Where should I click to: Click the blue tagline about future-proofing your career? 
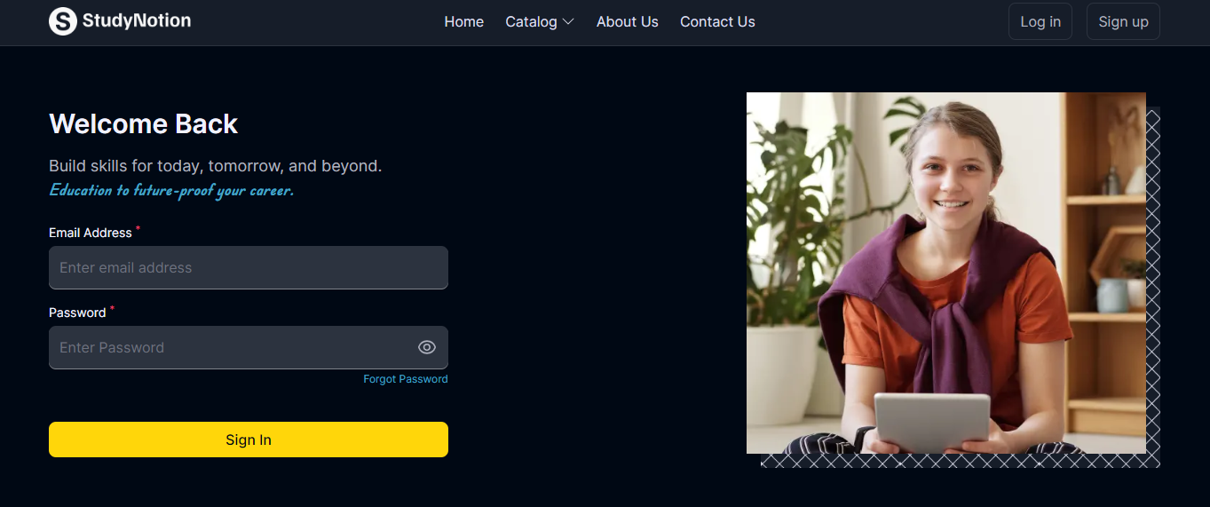171,190
